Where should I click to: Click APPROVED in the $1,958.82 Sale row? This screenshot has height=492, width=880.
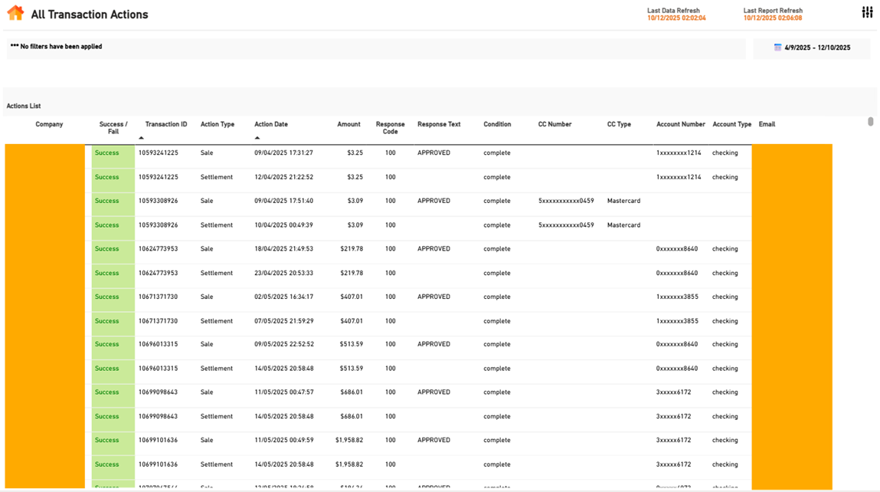pos(433,441)
